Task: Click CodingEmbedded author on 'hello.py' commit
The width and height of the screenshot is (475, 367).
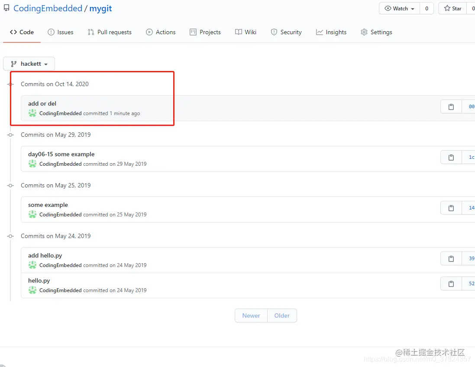Action: point(60,290)
